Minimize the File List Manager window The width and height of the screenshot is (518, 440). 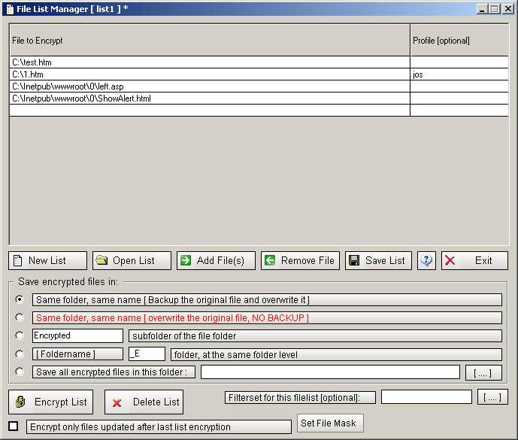[x=482, y=9]
